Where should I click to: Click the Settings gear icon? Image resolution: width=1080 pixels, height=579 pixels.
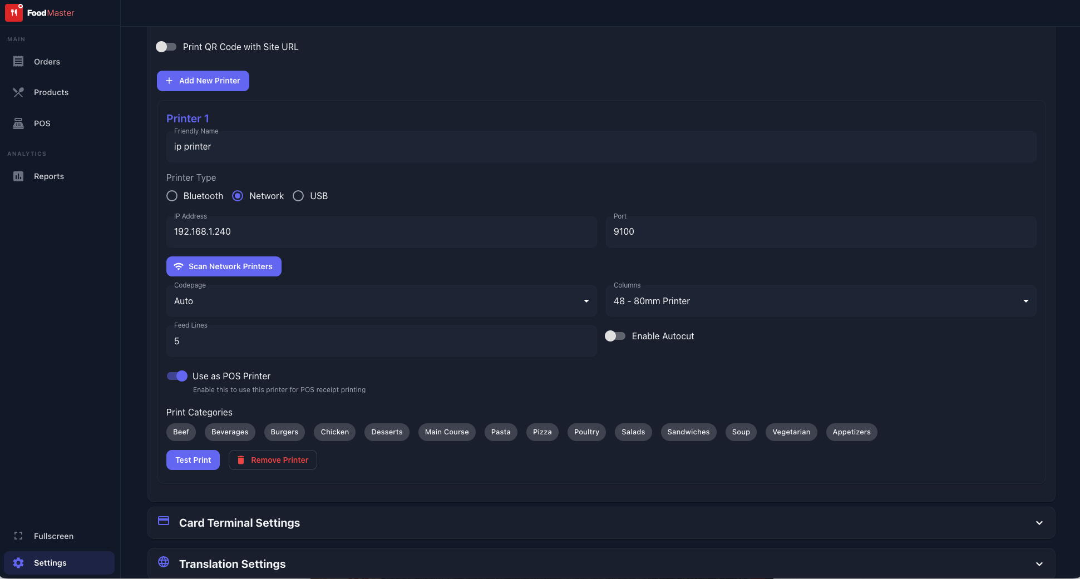(x=18, y=563)
